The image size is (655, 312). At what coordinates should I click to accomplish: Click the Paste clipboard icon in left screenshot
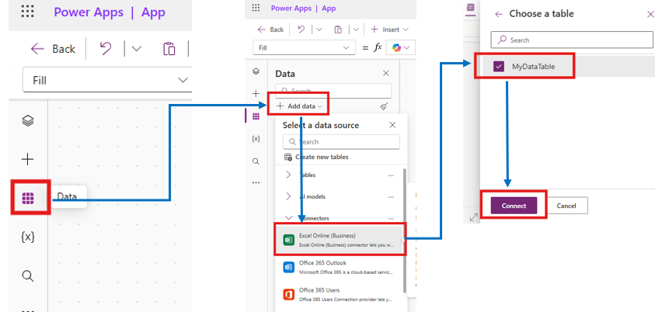pos(169,49)
